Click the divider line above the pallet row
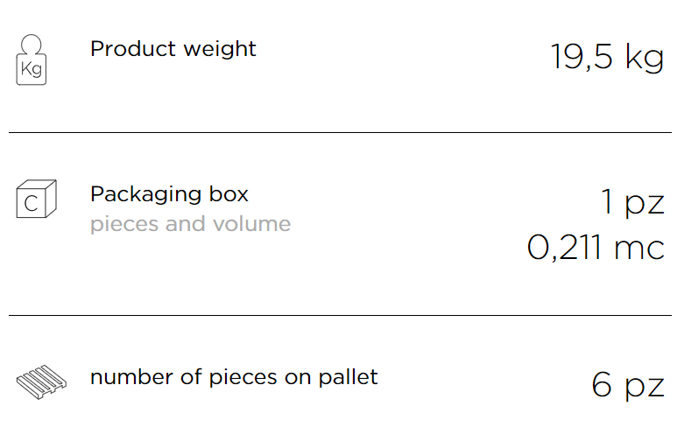This screenshot has height=427, width=684. [341, 315]
